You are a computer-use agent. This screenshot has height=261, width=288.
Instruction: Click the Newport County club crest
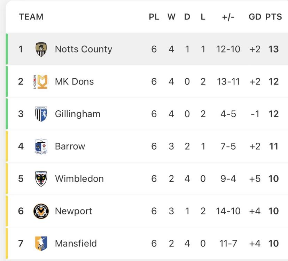click(41, 211)
